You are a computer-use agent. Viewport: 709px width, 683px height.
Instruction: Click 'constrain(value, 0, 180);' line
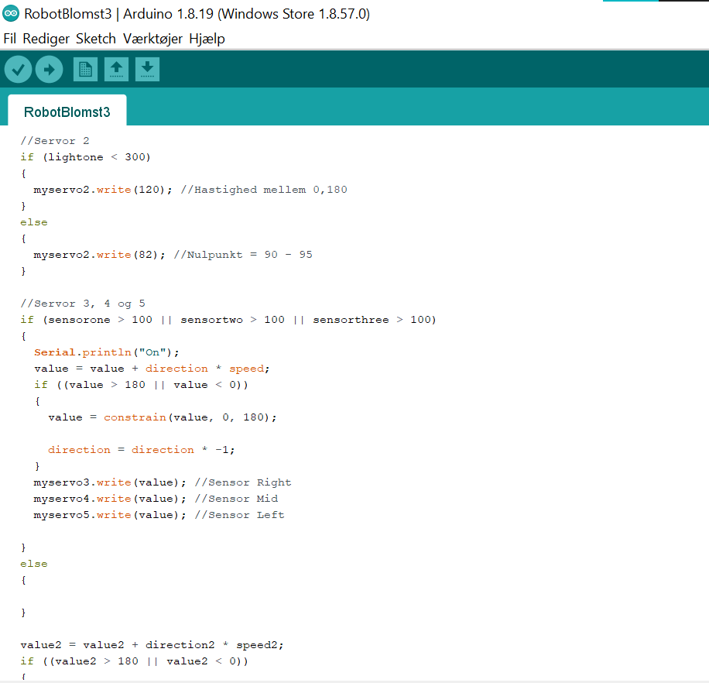coord(190,417)
